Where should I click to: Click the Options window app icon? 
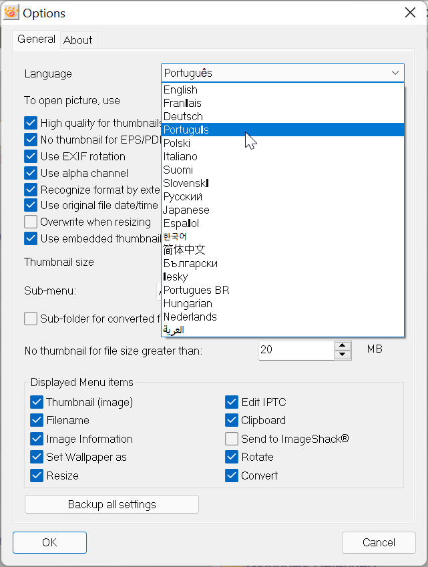[x=11, y=13]
